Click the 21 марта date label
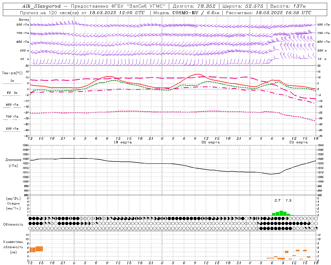Viewport: 331px width, 265px height. [298, 142]
